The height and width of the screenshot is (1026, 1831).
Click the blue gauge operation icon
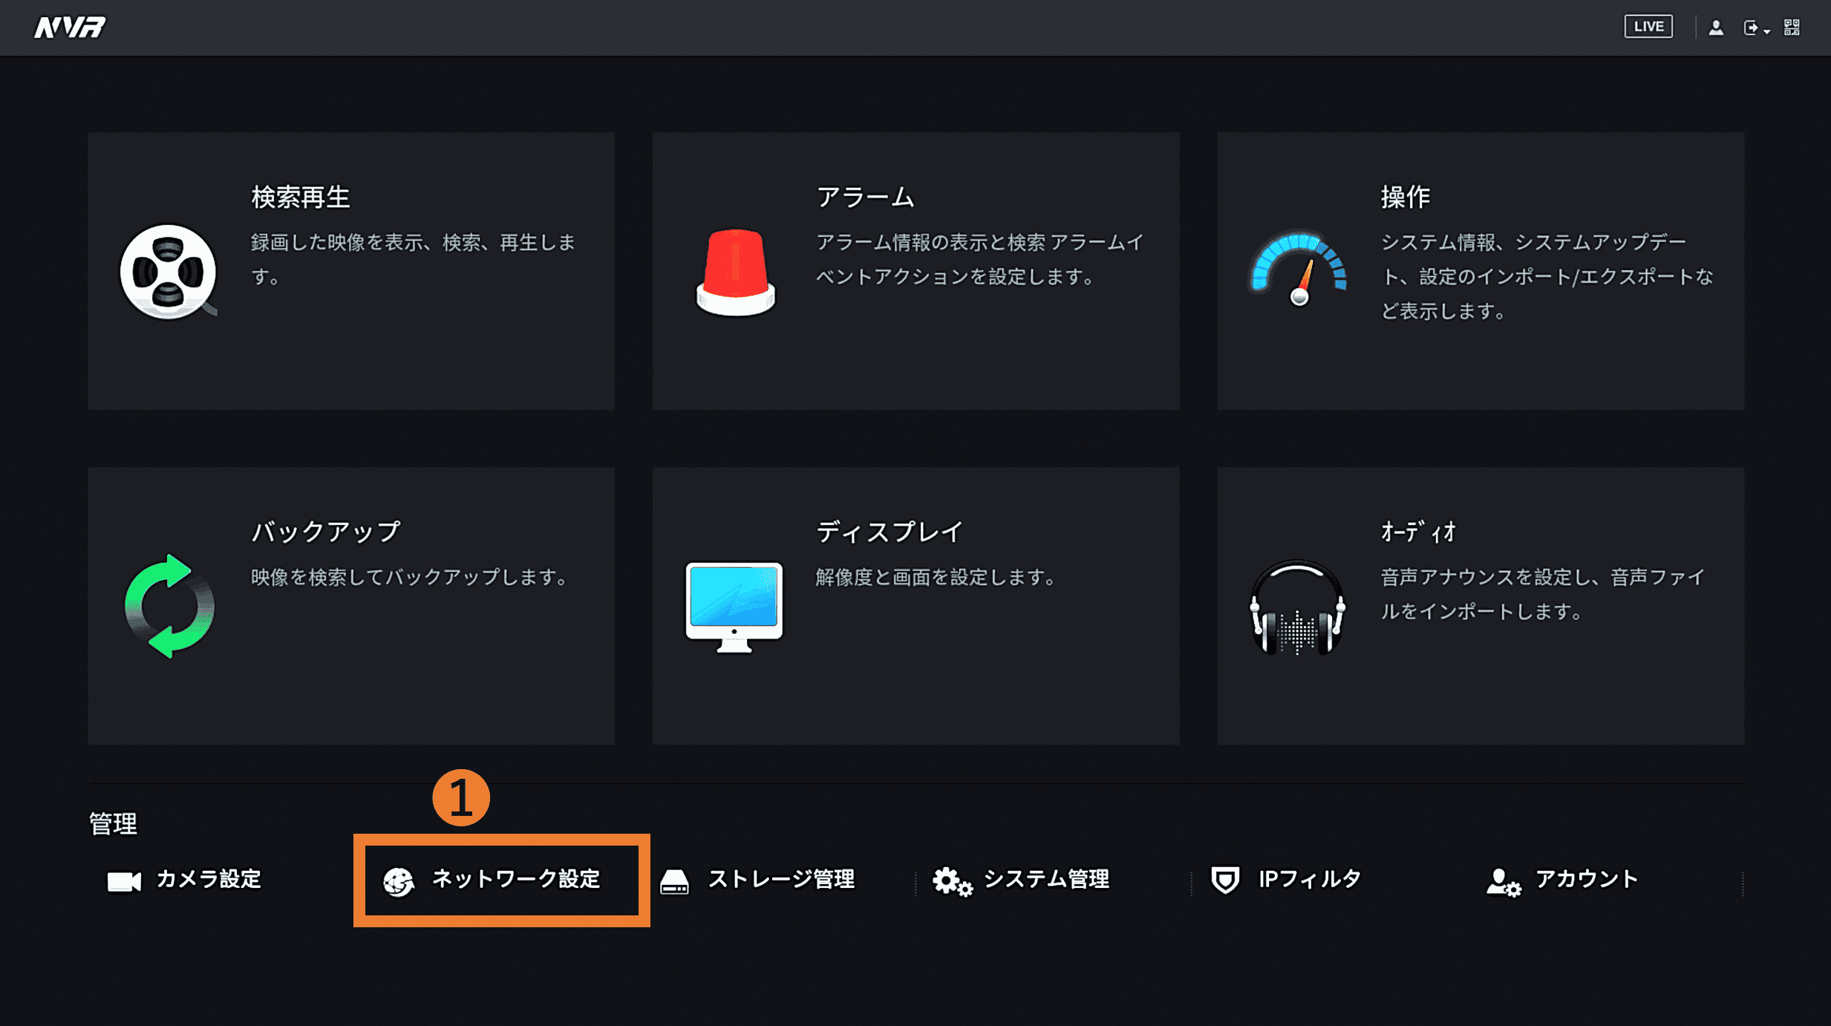click(x=1299, y=269)
